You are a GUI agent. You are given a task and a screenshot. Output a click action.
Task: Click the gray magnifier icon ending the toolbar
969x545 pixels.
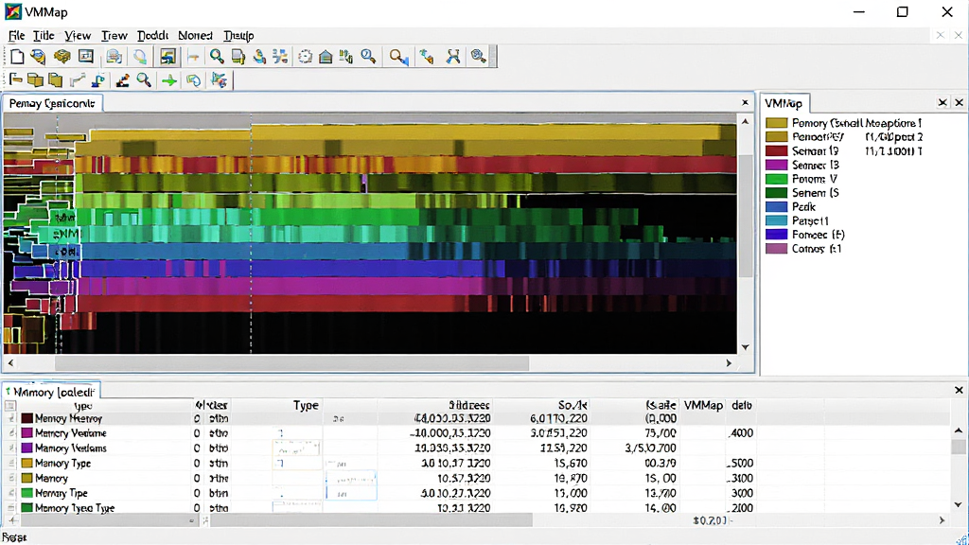coord(478,57)
